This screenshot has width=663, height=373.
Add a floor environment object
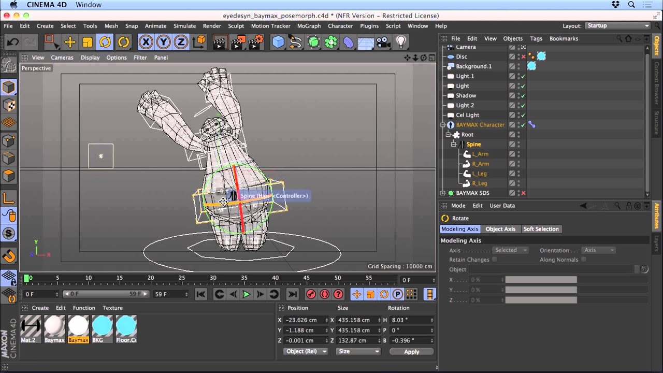pos(366,42)
